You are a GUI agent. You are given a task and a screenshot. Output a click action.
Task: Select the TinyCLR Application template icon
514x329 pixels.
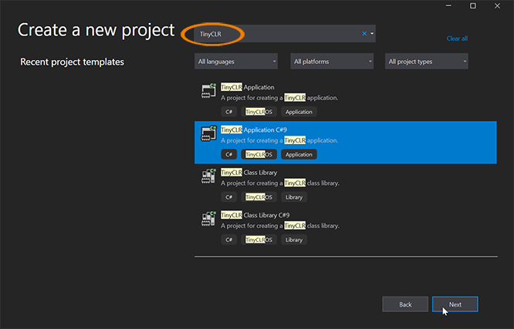click(x=208, y=91)
